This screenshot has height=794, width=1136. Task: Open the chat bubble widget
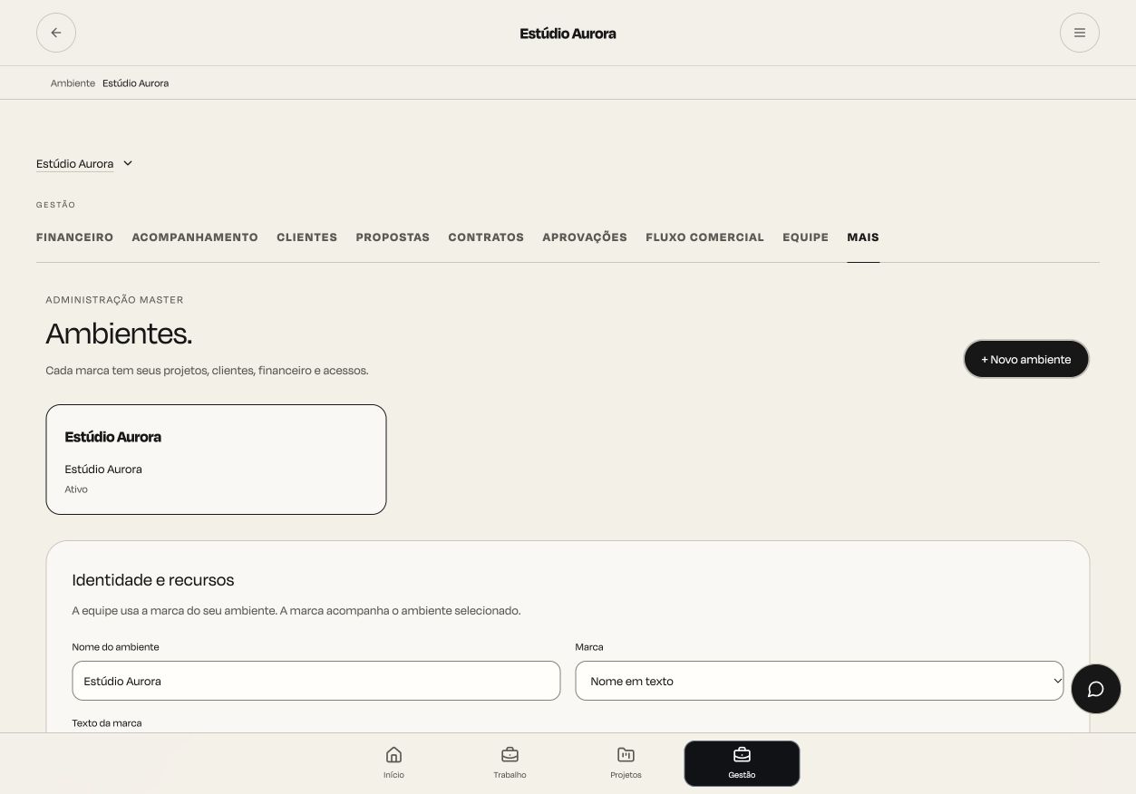1095,689
